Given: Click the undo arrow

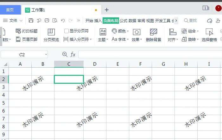Looking at the screenshot, I should pyautogui.click(x=63, y=21).
